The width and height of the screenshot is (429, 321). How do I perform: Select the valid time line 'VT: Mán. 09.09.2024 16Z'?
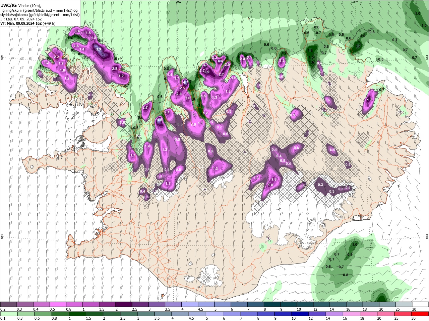pos(21,23)
